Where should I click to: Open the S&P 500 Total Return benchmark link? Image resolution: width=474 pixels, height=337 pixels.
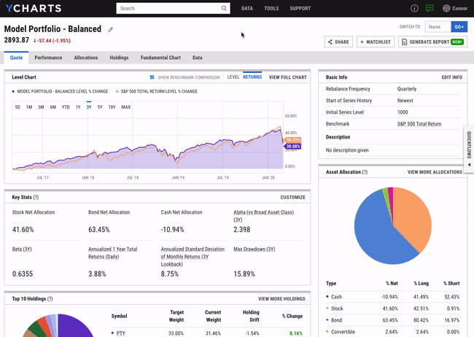coord(419,124)
